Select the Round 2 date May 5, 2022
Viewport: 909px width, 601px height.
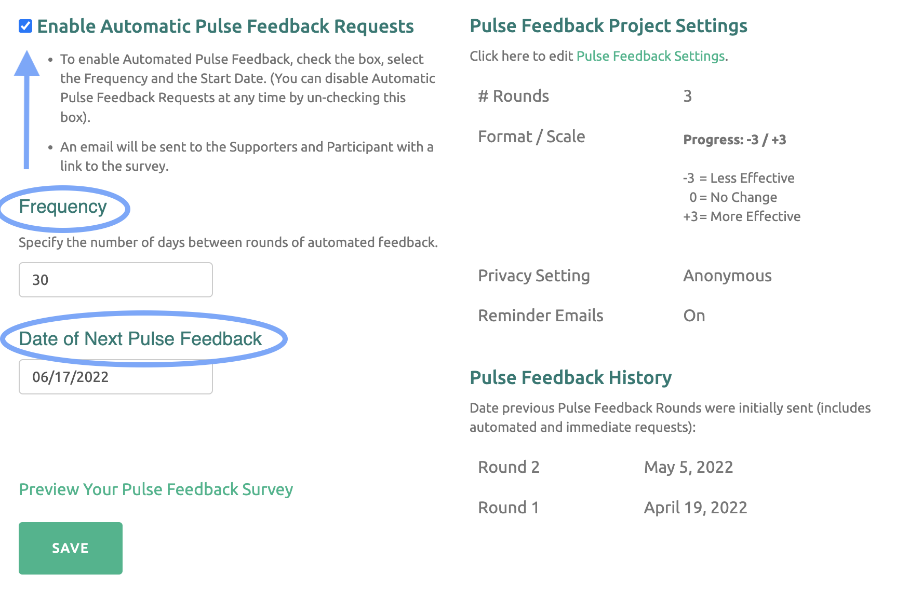(688, 467)
